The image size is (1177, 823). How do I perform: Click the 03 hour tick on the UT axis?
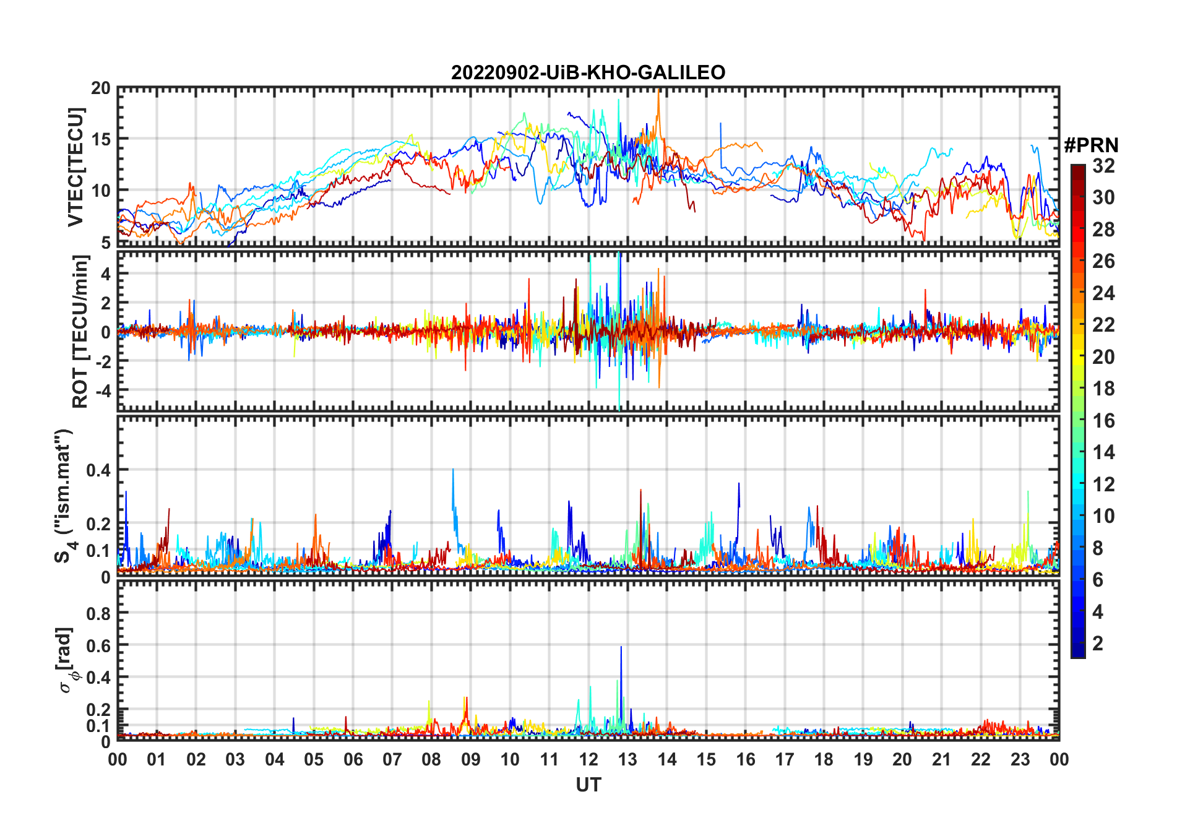tap(235, 759)
